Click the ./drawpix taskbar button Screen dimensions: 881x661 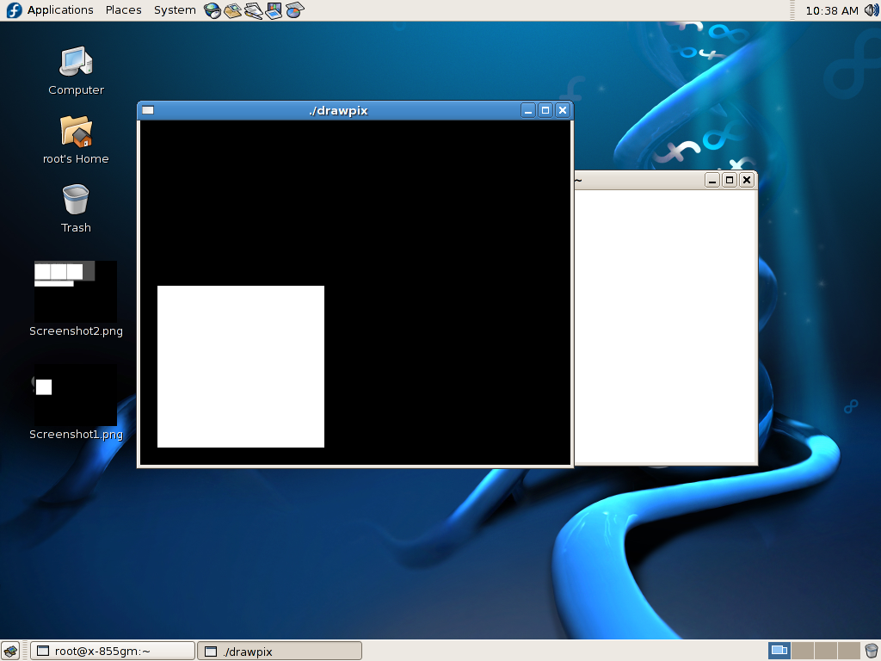pyautogui.click(x=280, y=651)
